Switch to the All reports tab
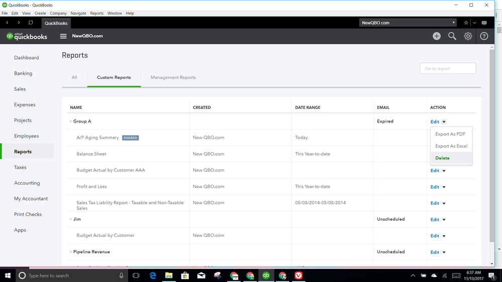 (74, 77)
